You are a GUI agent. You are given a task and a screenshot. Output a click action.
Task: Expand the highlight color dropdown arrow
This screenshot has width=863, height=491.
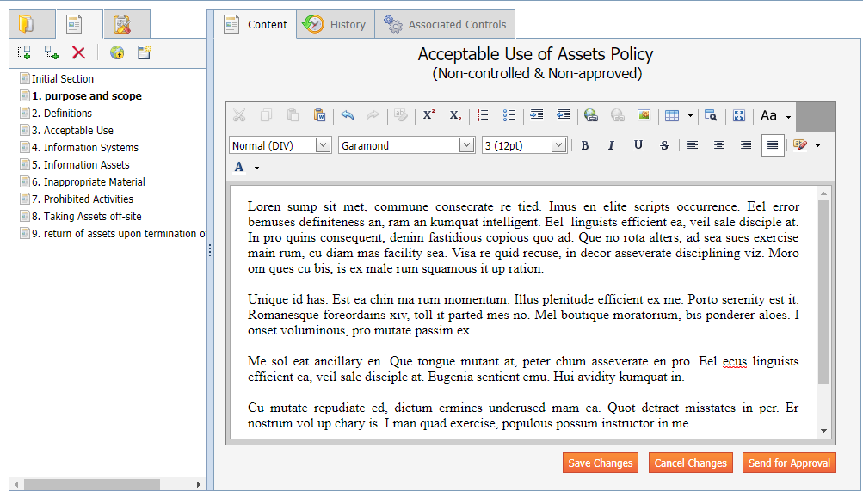coord(818,145)
